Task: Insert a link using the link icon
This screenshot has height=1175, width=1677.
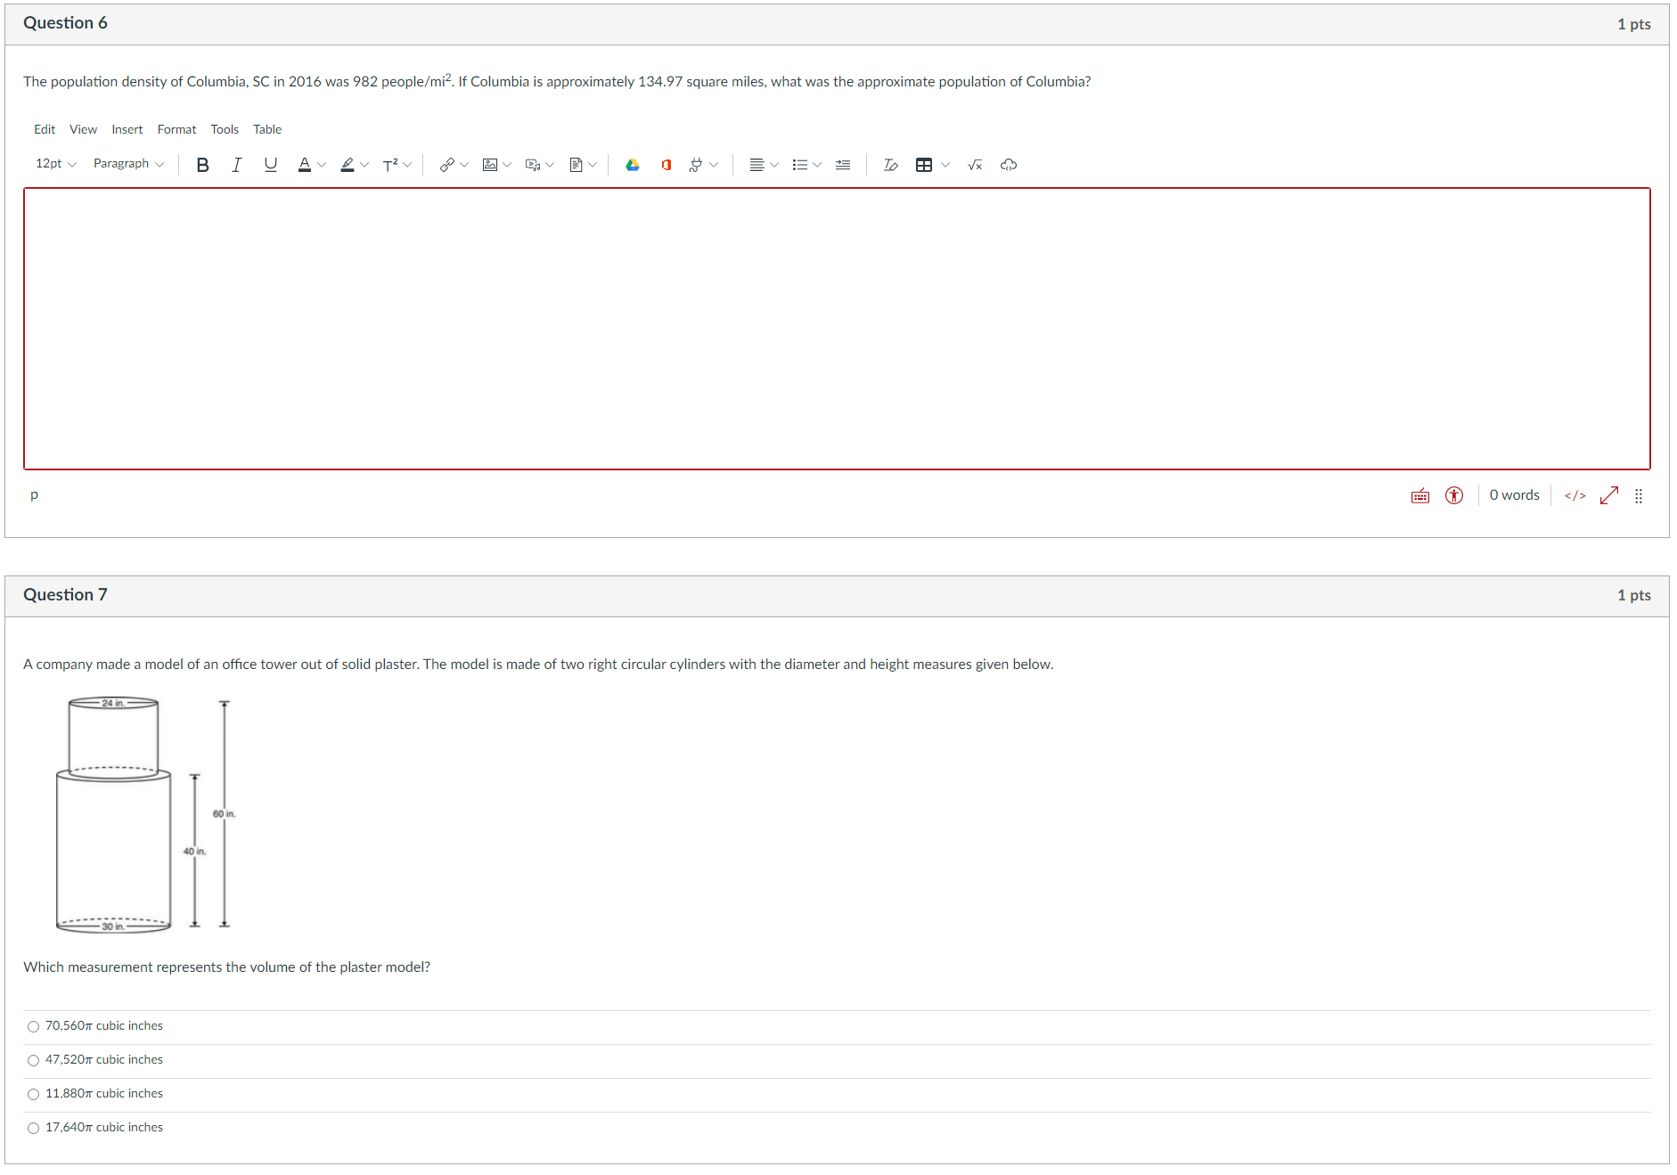Action: [447, 165]
